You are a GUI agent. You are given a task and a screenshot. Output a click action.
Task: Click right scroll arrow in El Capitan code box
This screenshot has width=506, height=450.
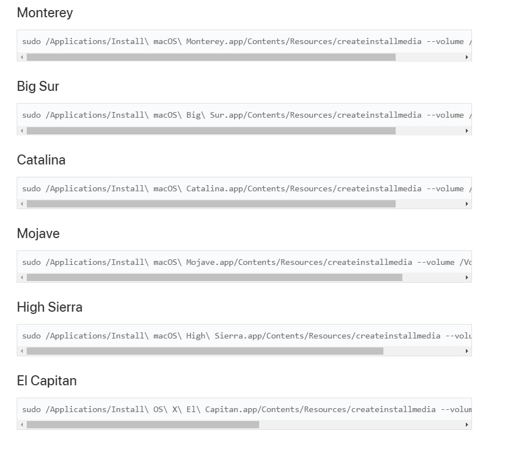coord(466,425)
